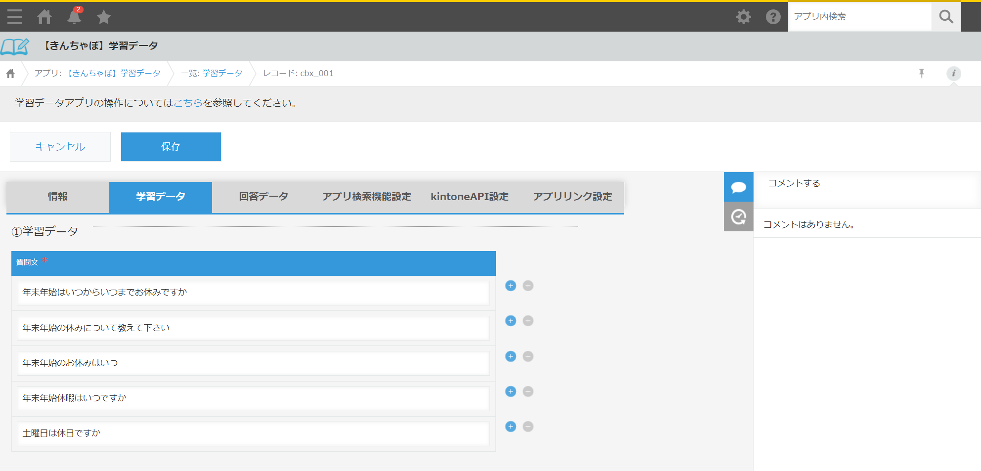Open the settings gear menu
This screenshot has height=471, width=981.
pyautogui.click(x=743, y=17)
